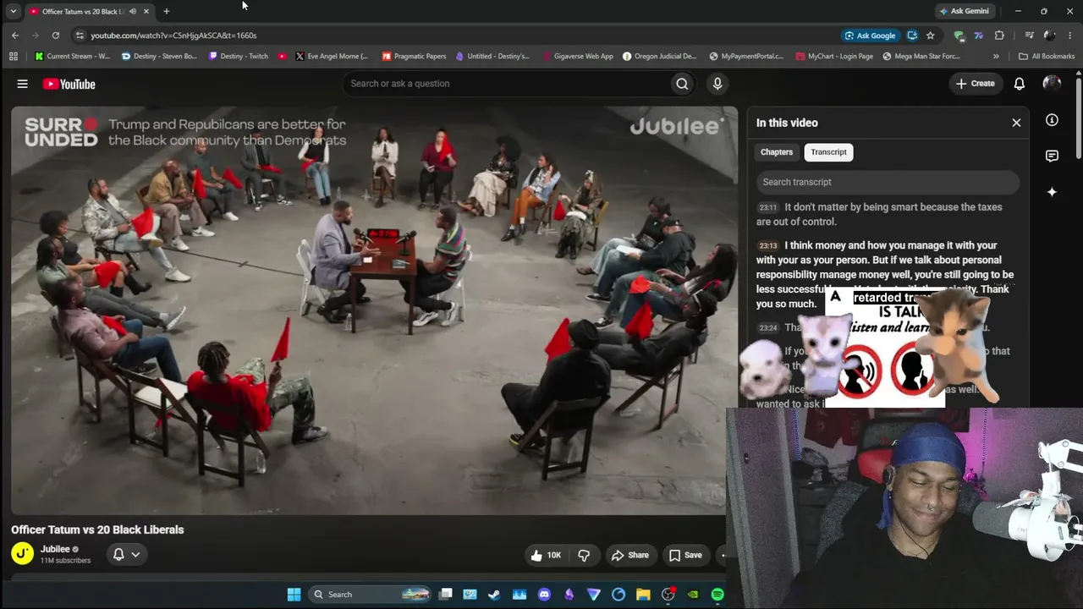Open File Explorer from the taskbar
Screen dimensions: 1083x609
point(643,595)
